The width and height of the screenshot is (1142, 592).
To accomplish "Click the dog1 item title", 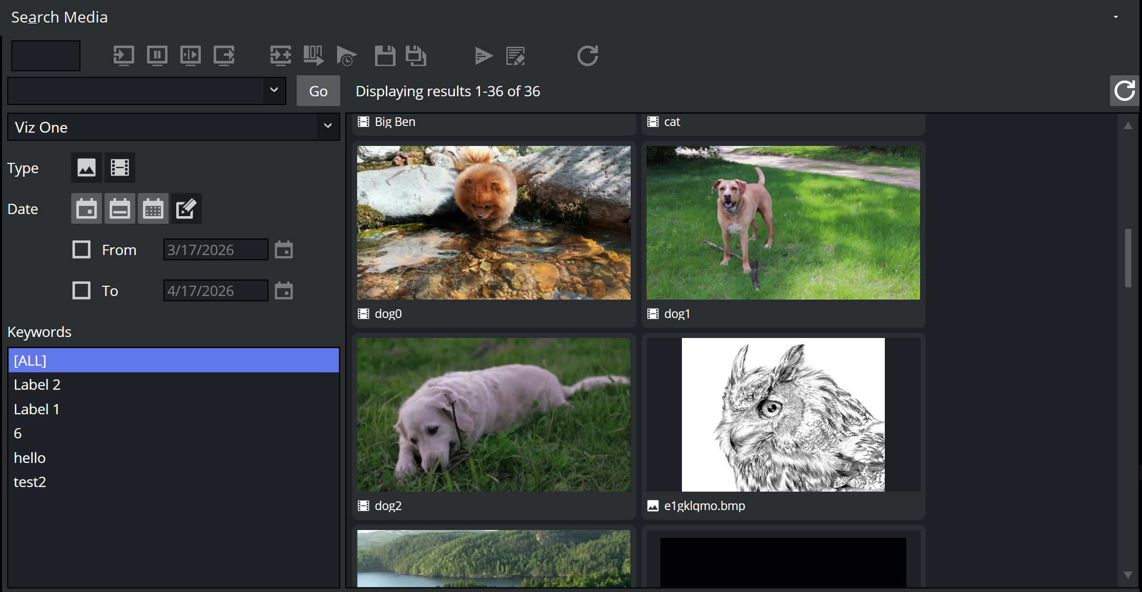I will 677,313.
